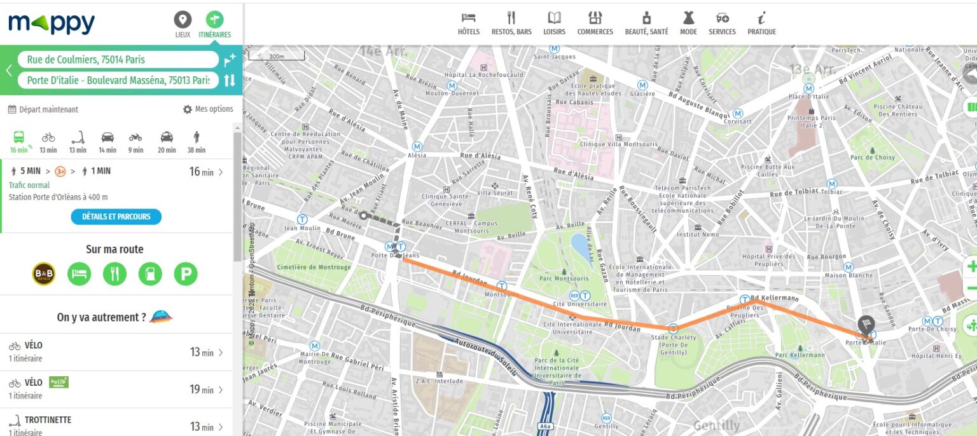This screenshot has height=436, width=977.
Task: Show parking on my route
Action: point(186,274)
